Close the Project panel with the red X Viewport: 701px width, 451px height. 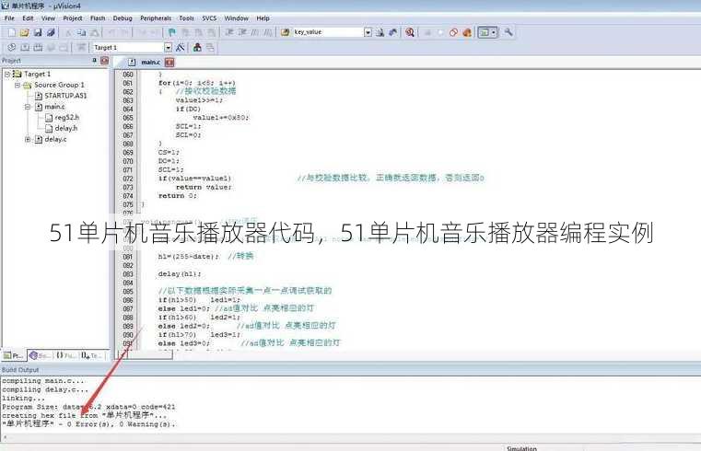pyautogui.click(x=105, y=61)
